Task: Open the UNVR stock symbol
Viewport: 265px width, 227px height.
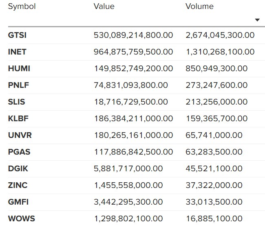Action: coord(19,135)
